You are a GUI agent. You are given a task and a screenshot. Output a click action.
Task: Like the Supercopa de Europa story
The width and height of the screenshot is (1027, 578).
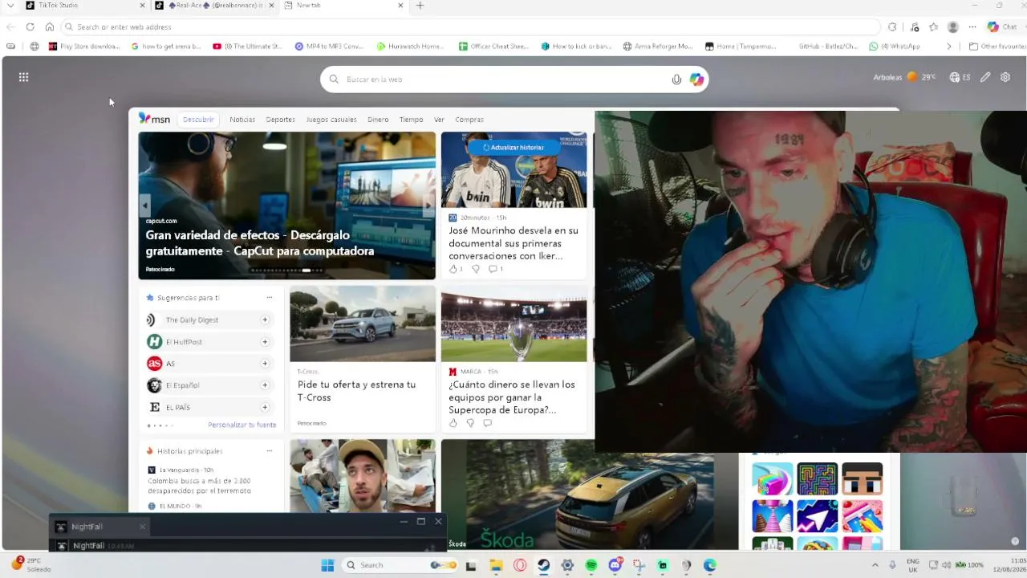[453, 423]
